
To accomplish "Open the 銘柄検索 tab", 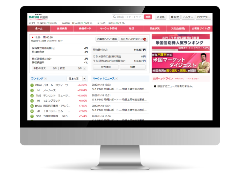I will coord(62,29).
